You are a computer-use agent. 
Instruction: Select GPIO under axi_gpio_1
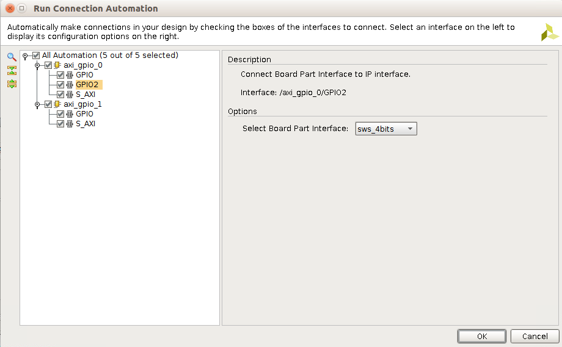84,114
